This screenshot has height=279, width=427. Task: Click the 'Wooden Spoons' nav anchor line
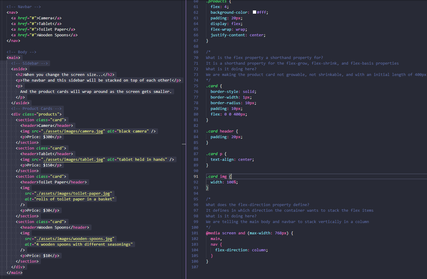(44, 35)
